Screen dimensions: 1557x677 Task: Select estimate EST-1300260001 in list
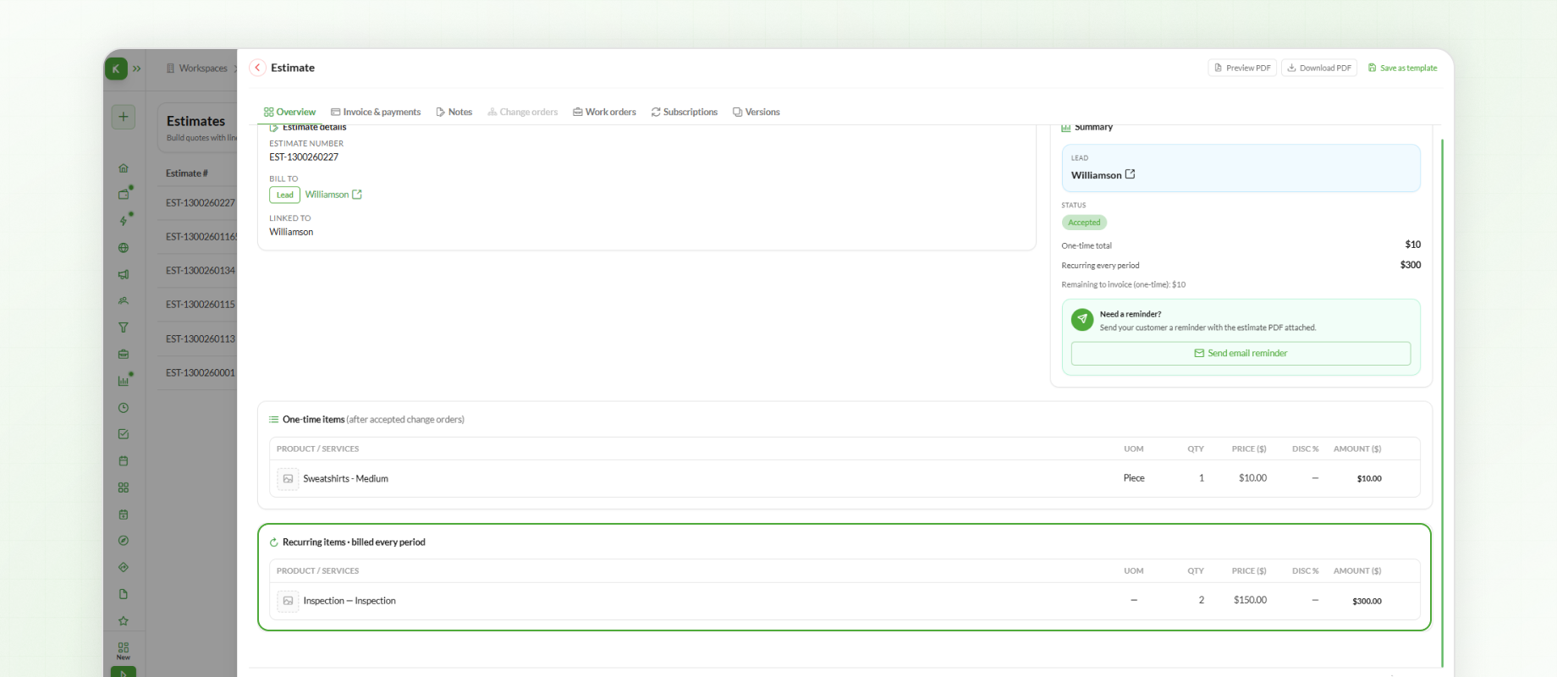coord(201,373)
